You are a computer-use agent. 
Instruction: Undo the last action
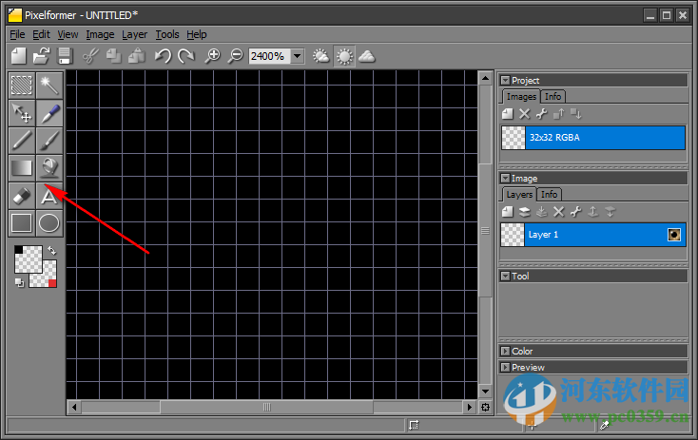(x=163, y=56)
